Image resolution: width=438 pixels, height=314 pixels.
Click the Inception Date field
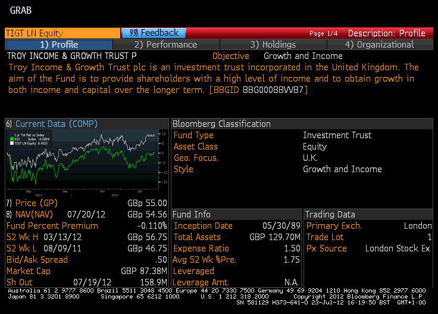[x=237, y=226]
